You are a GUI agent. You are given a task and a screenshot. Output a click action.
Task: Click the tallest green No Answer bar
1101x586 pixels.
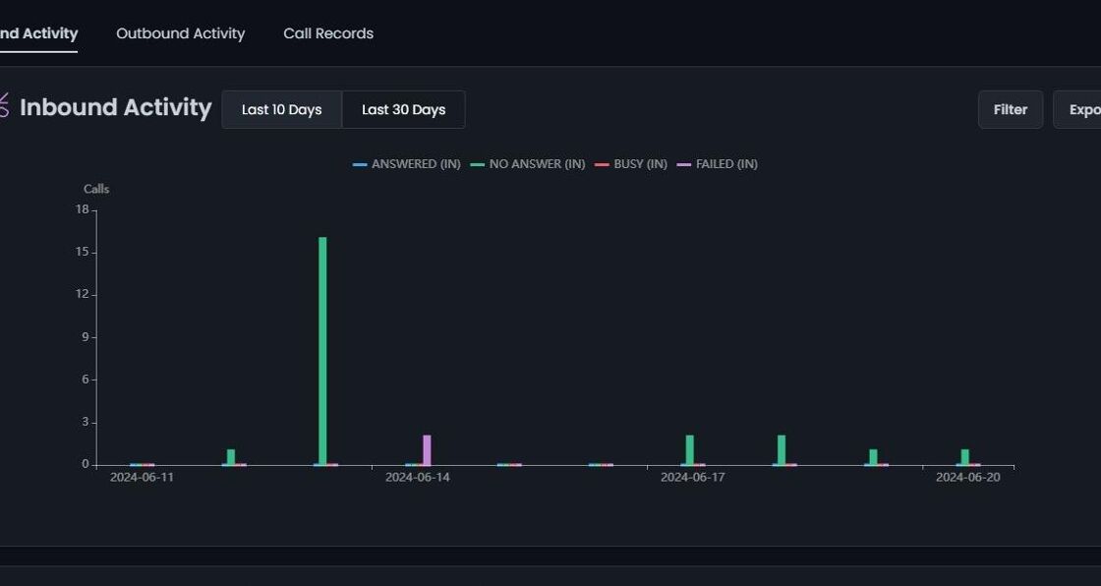322,351
